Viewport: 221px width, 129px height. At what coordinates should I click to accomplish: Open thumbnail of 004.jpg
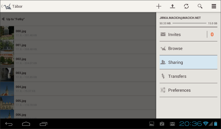coord(7,89)
